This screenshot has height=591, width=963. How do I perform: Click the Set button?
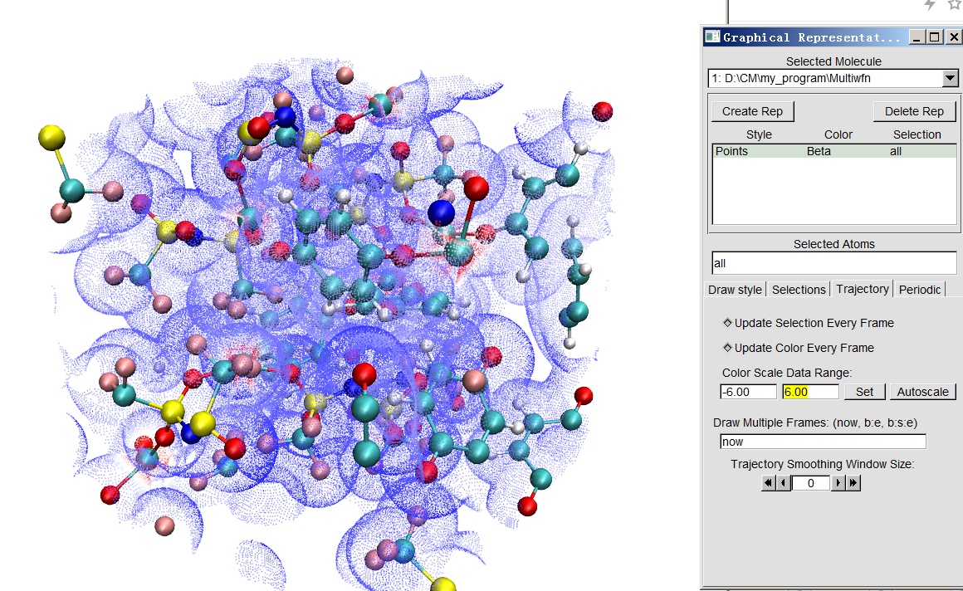click(x=864, y=392)
